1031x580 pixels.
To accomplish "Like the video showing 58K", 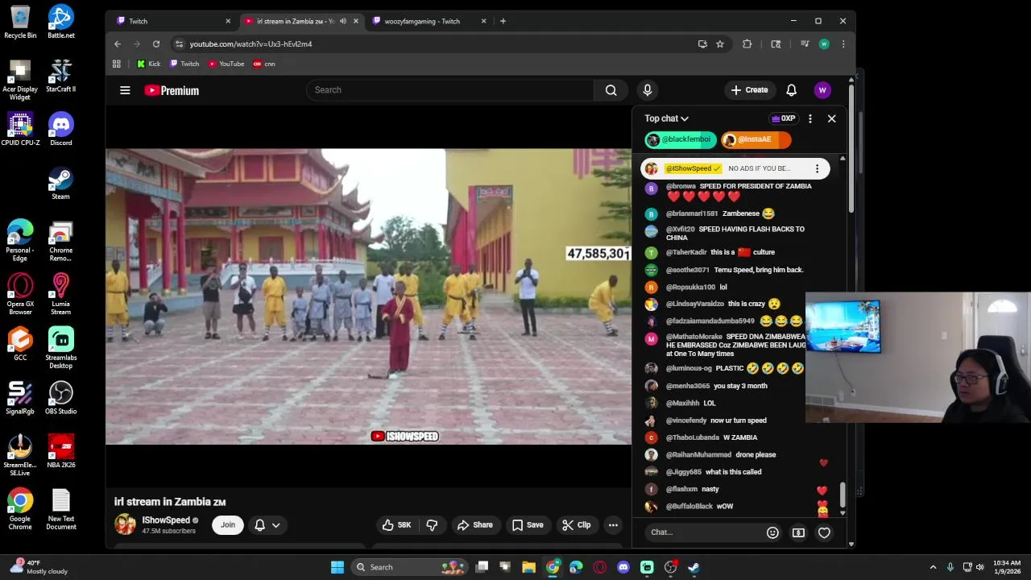I will click(396, 525).
